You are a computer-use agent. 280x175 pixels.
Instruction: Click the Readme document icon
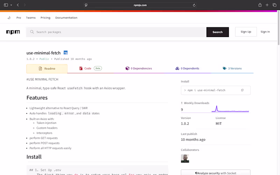tap(40, 69)
